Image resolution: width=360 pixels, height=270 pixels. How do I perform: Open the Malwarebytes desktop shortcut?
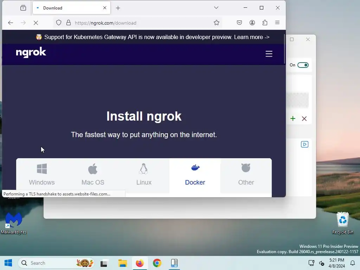pos(14,223)
